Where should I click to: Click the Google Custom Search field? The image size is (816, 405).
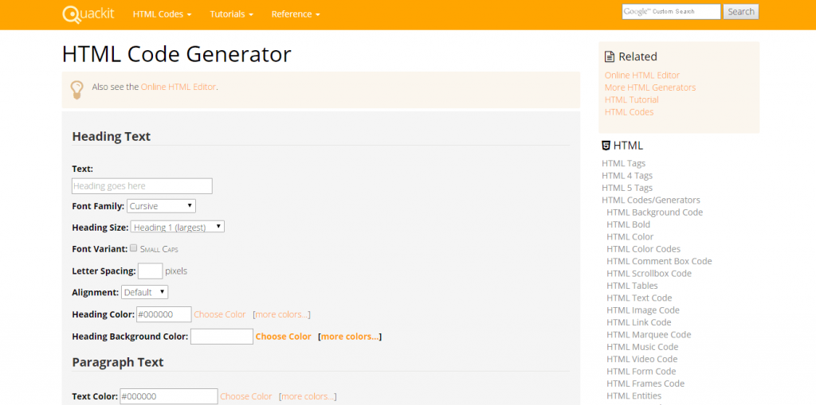click(x=671, y=12)
